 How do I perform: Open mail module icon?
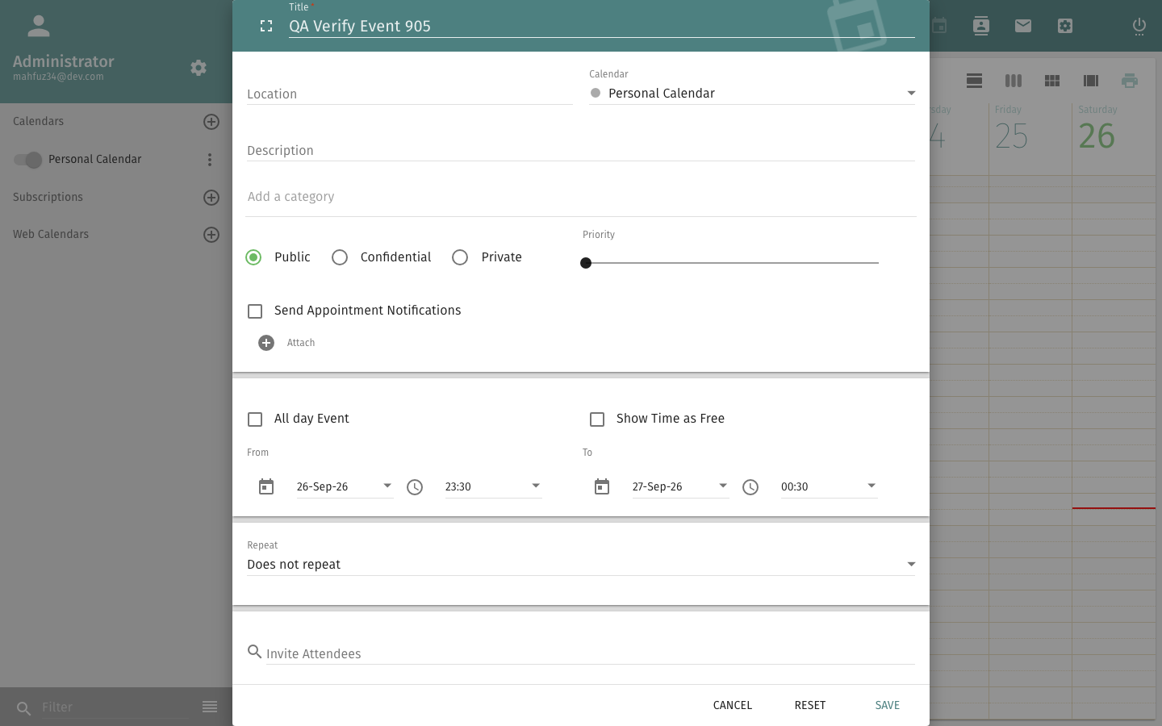1023,26
